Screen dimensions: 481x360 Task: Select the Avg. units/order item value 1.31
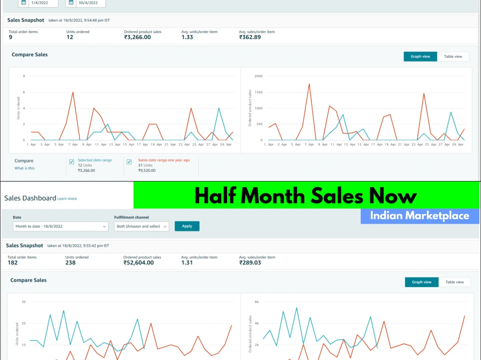(x=187, y=263)
